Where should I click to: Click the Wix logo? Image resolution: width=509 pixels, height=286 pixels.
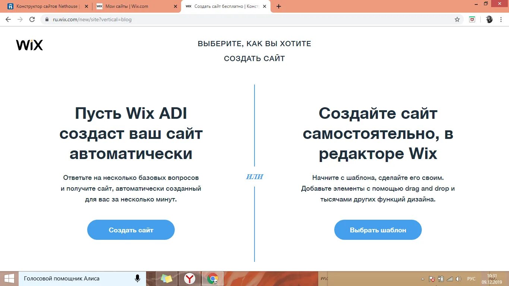(x=29, y=45)
